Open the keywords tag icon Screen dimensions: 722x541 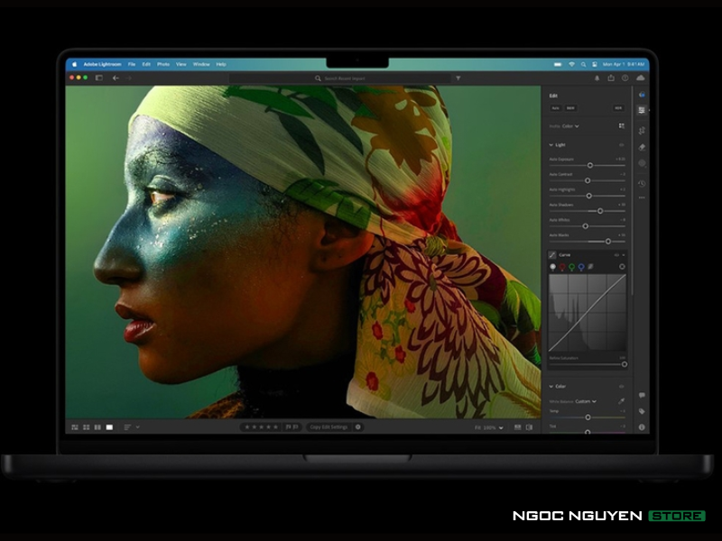pos(642,411)
